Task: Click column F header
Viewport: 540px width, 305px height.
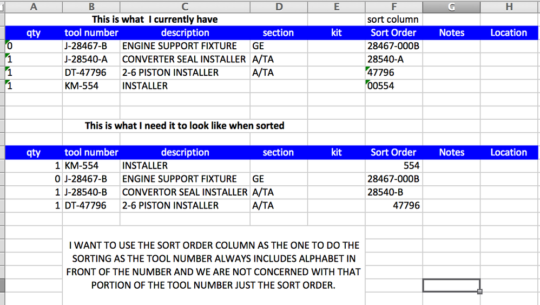Action: 393,7
